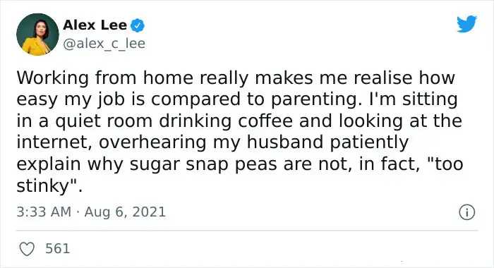Click the word "realise" in the tweet
The width and height of the screenshot is (494, 268).
382,78
